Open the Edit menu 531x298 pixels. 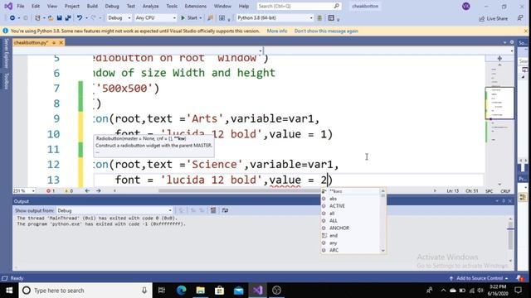pyautogui.click(x=36, y=6)
